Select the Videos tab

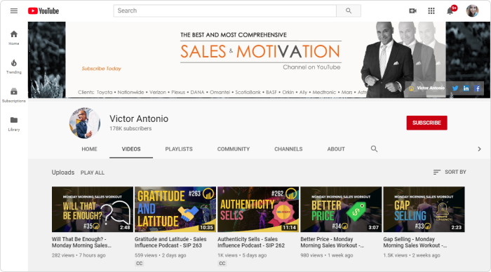pyautogui.click(x=131, y=149)
